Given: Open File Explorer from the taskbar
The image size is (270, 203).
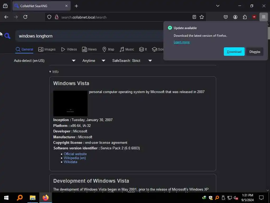Looking at the screenshot, I should 32,198.
